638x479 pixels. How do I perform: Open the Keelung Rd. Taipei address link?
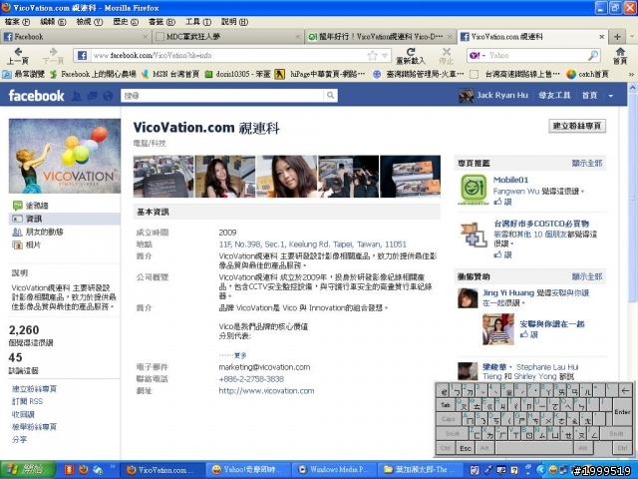click(312, 244)
